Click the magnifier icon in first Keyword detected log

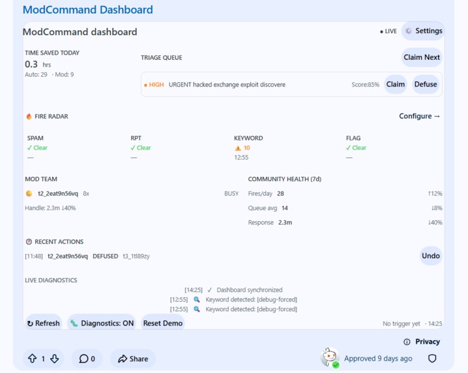196,299
